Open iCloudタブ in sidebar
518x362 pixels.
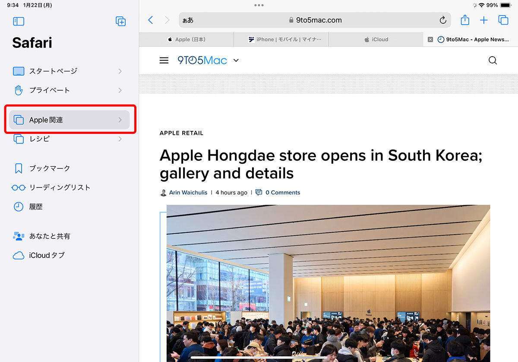pos(69,255)
